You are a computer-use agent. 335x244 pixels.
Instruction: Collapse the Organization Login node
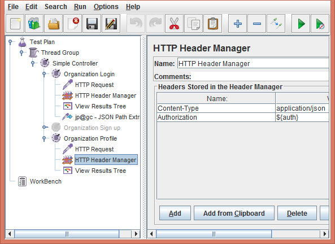pyautogui.click(x=44, y=74)
